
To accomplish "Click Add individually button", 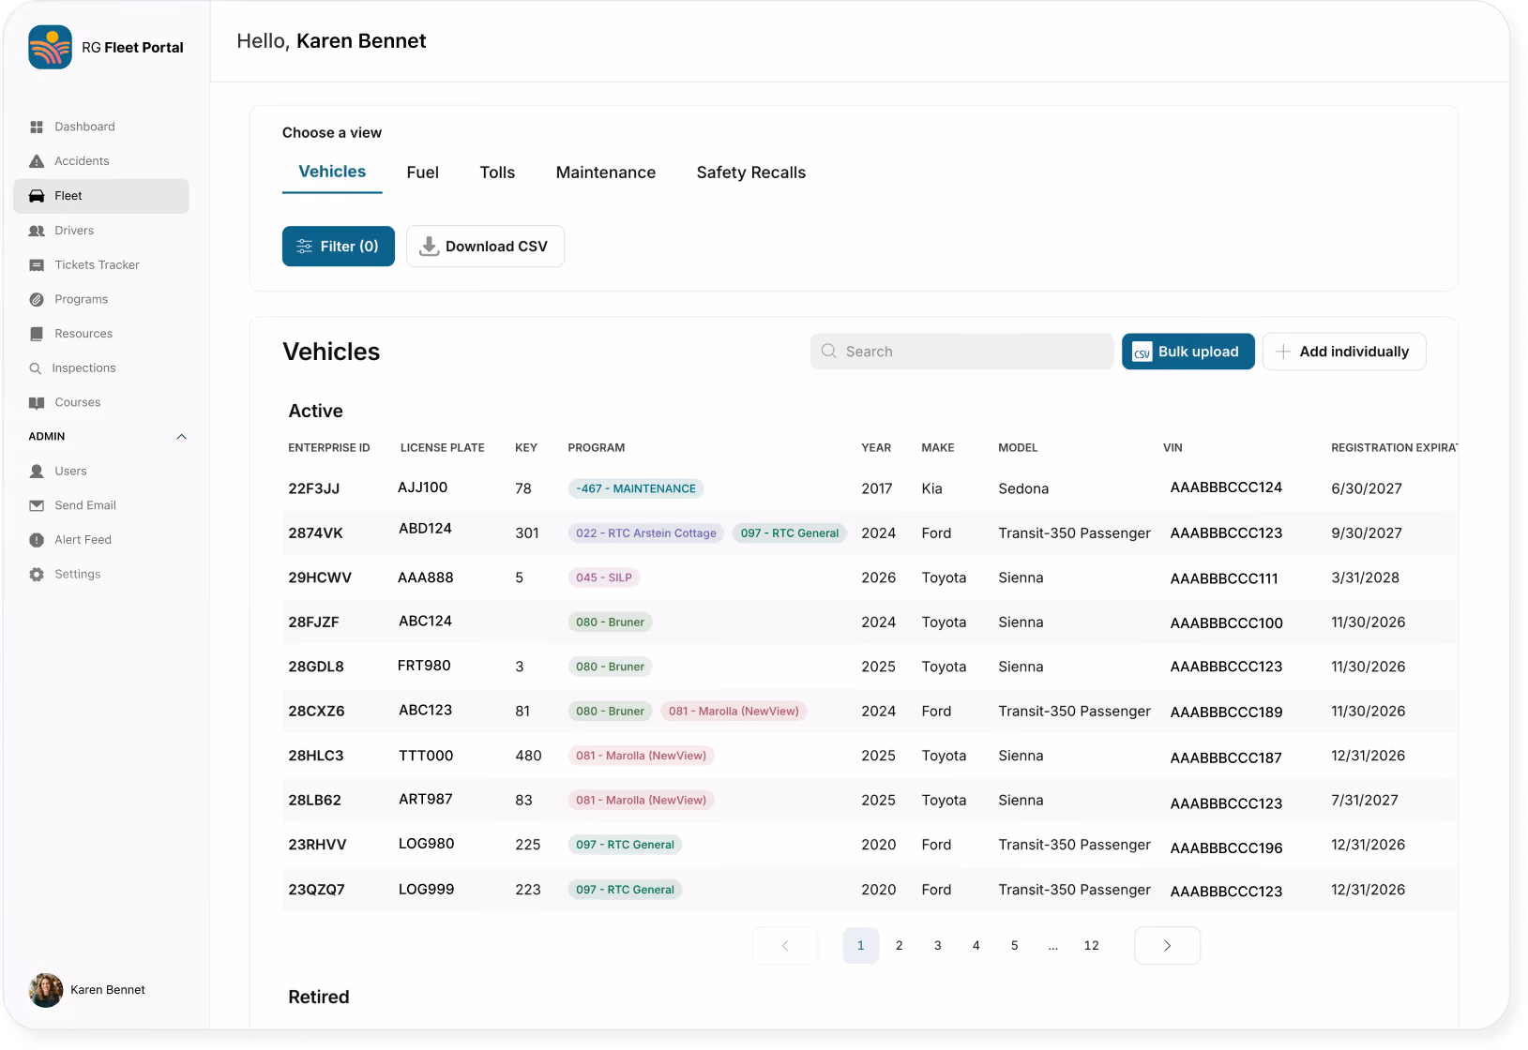I will (1344, 352).
